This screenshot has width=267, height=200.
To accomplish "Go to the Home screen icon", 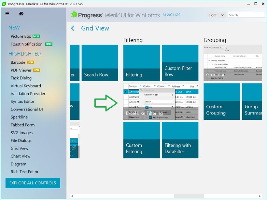I will pyautogui.click(x=21, y=14).
